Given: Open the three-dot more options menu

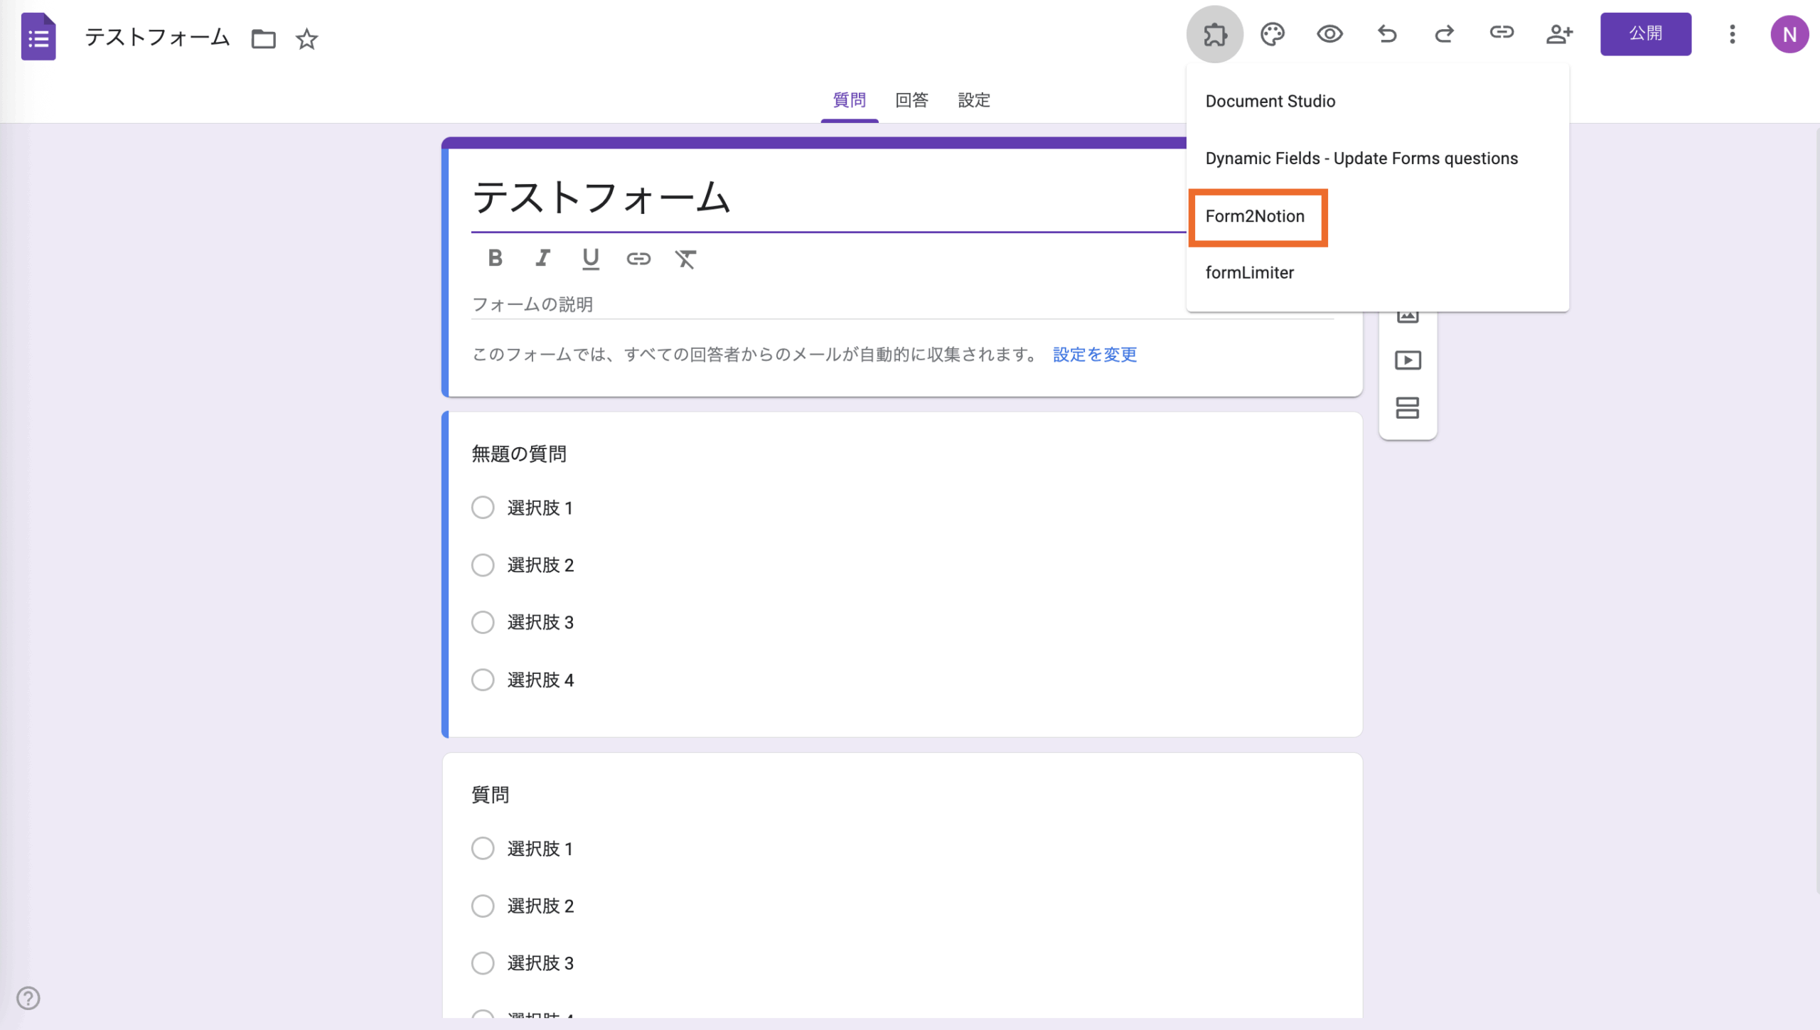Looking at the screenshot, I should [x=1732, y=34].
